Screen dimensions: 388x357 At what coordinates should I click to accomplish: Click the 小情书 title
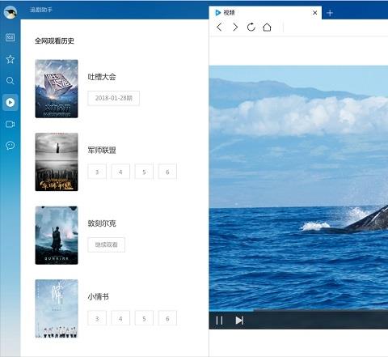pyautogui.click(x=98, y=297)
